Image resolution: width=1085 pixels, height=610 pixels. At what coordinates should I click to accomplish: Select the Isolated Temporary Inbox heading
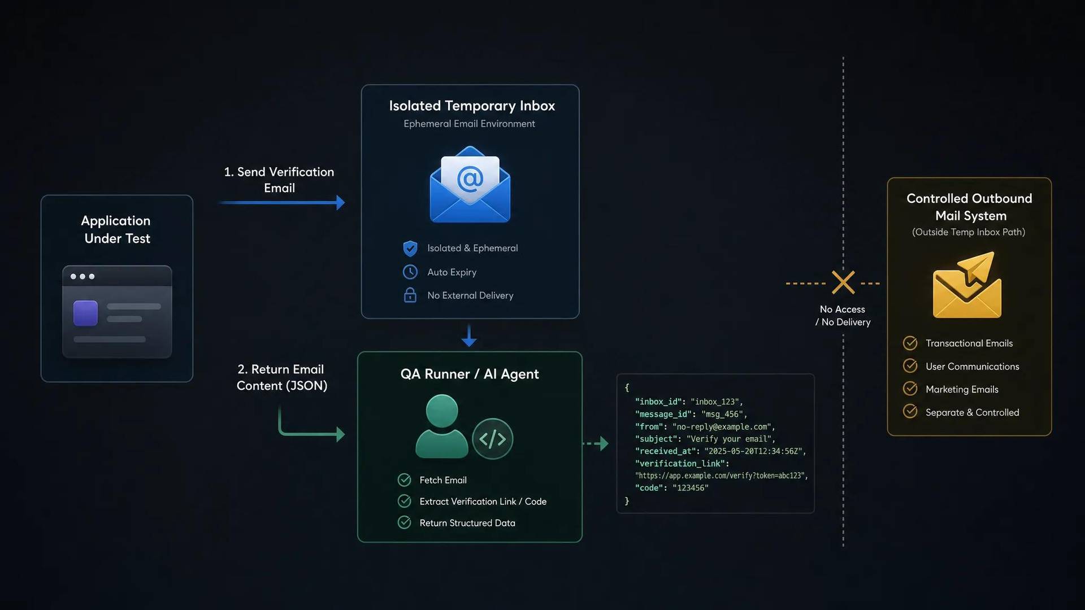click(472, 106)
